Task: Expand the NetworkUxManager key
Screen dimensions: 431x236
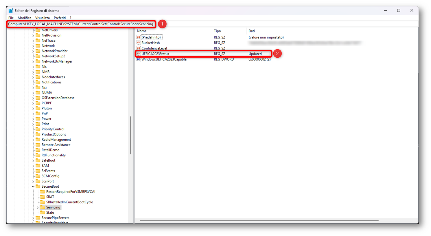Action: [x=33, y=62]
